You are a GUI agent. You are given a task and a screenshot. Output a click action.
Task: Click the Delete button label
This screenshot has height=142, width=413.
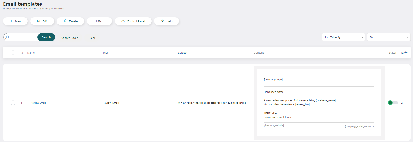click(73, 21)
